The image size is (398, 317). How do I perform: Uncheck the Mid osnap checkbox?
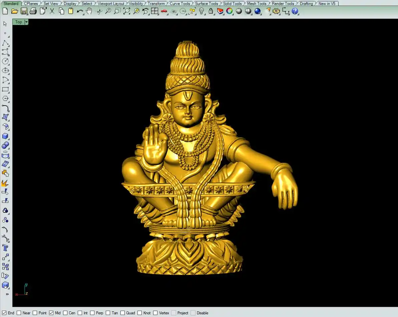[51, 313]
